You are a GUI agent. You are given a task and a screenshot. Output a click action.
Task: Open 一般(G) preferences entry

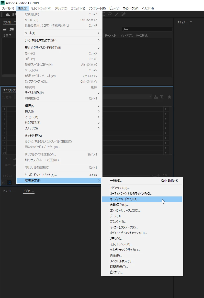(x=142, y=181)
